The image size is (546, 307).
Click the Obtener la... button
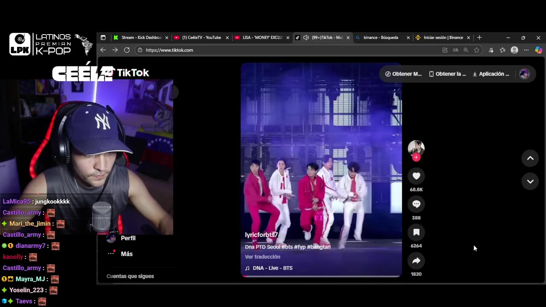click(447, 74)
